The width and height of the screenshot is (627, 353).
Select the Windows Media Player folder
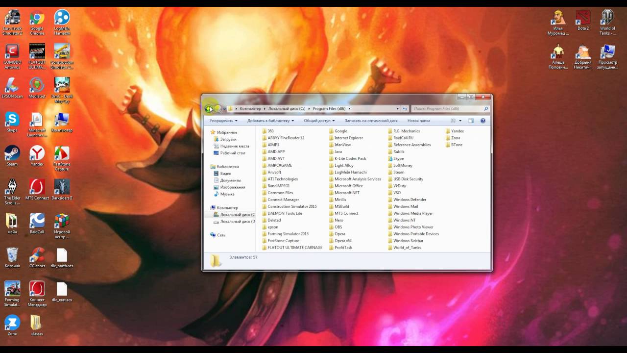410,213
